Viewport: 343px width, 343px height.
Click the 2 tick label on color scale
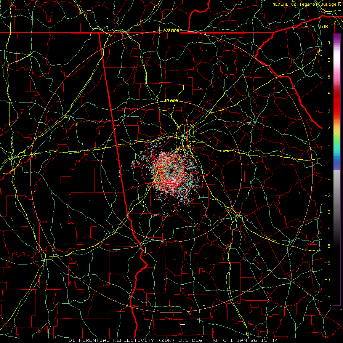(x=329, y=128)
